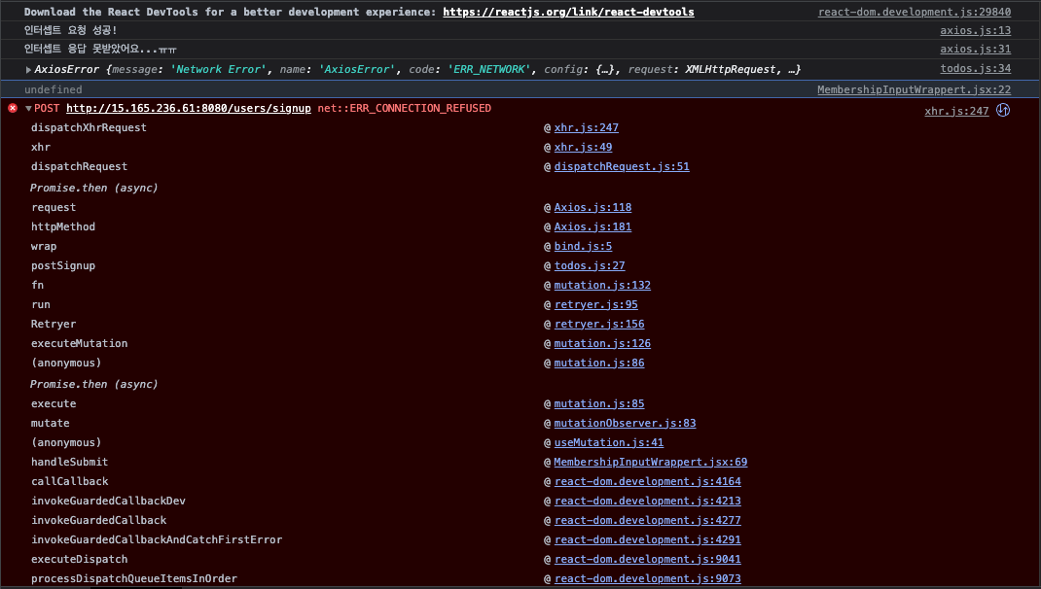Open react-dom.development.js:9073 link
Screen dimensions: 1041x589
pos(647,578)
